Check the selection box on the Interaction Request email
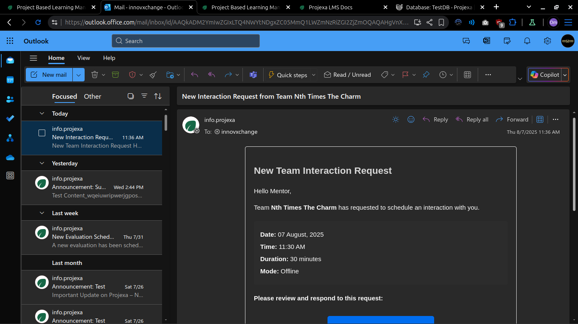 pos(42,132)
